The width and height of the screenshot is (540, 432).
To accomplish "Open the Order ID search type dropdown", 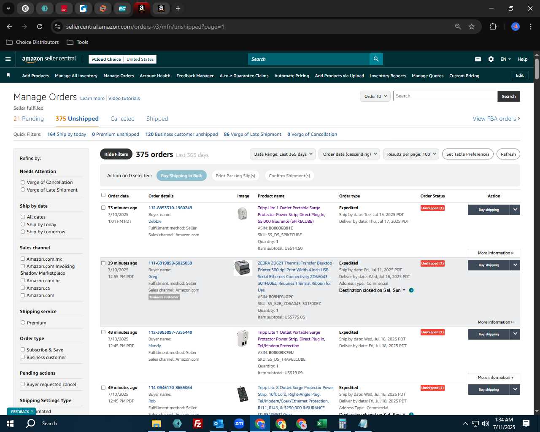I will click(375, 96).
